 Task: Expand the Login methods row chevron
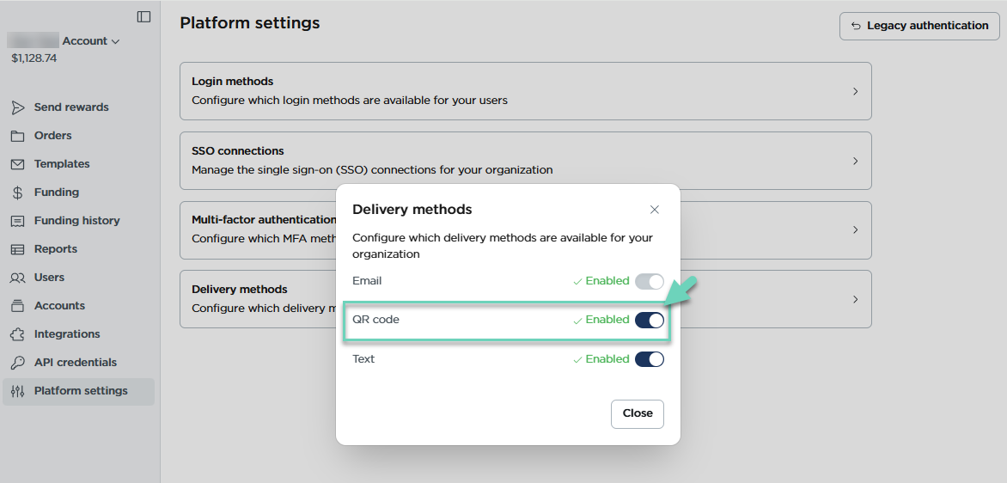854,91
